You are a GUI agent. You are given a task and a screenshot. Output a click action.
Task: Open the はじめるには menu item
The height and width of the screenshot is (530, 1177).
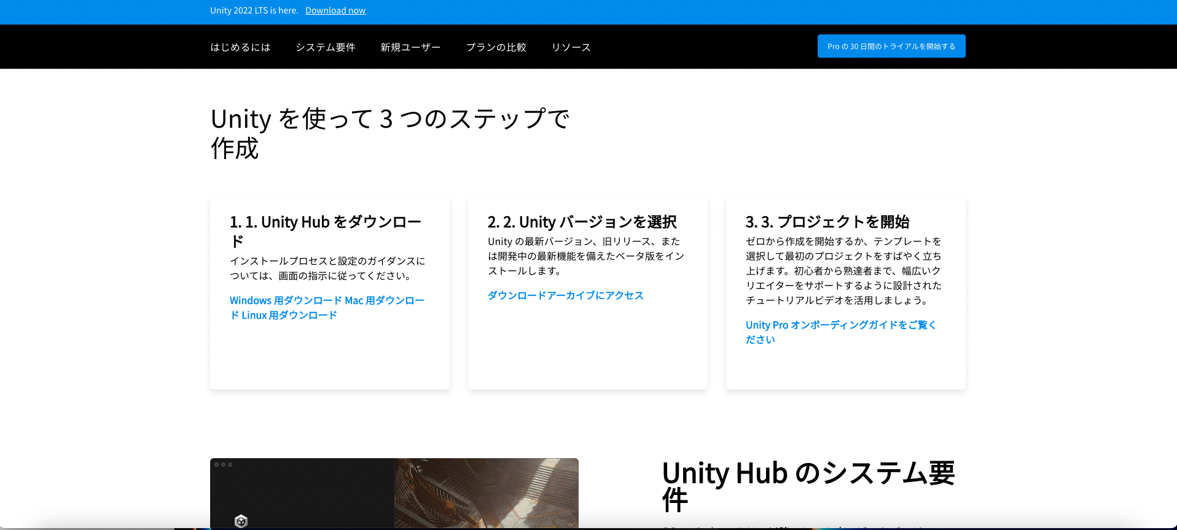pos(240,47)
